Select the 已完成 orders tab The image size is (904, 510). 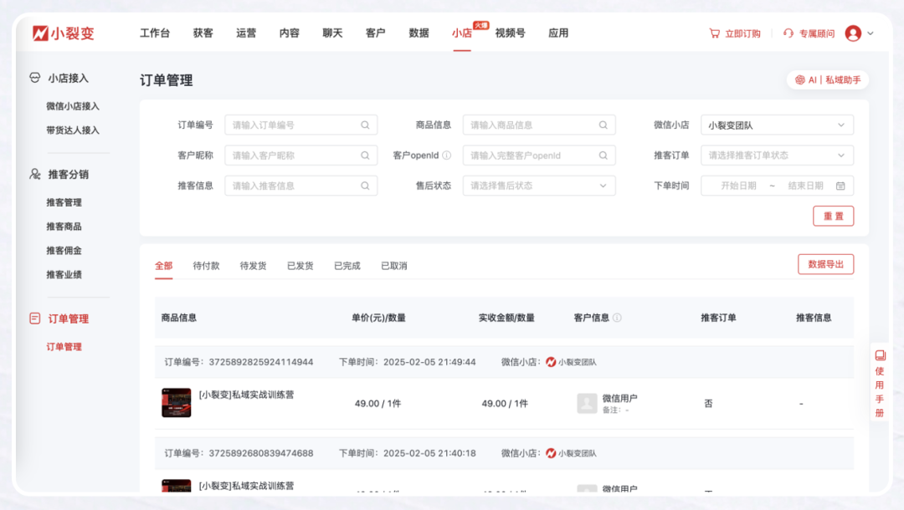pyautogui.click(x=347, y=266)
